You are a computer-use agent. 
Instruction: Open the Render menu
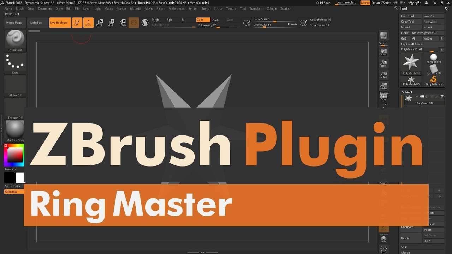[193, 8]
